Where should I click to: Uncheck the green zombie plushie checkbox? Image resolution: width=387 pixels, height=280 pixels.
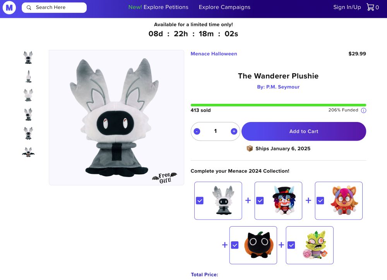click(291, 245)
